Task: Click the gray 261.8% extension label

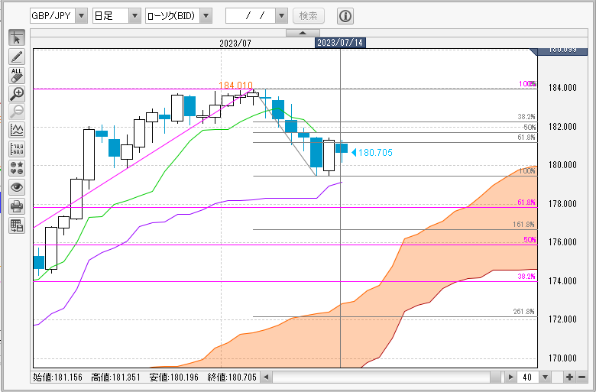Action: pyautogui.click(x=523, y=312)
